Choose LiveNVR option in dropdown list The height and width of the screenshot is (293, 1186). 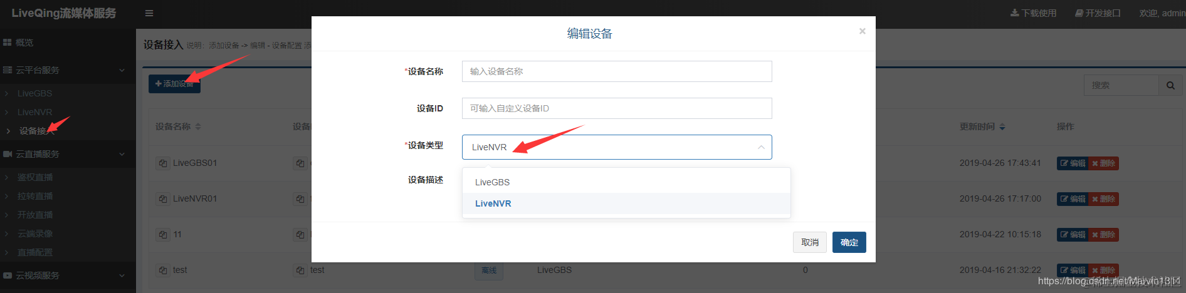[x=626, y=203]
